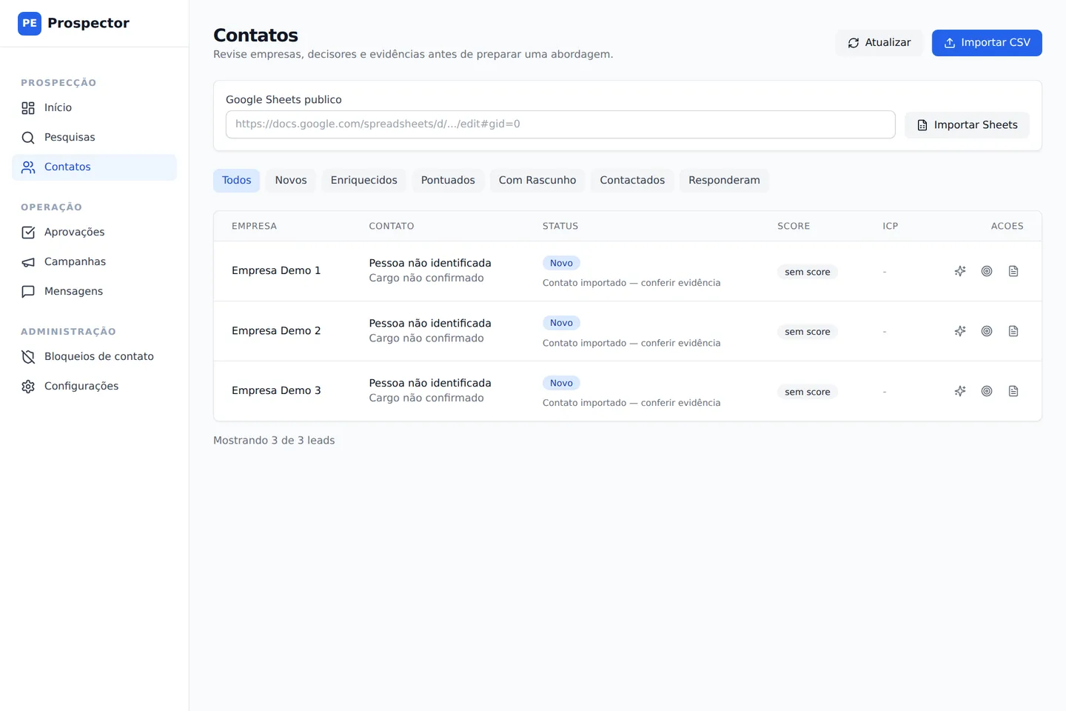Open the Aprovações page
This screenshot has height=711, width=1066.
coord(94,233)
